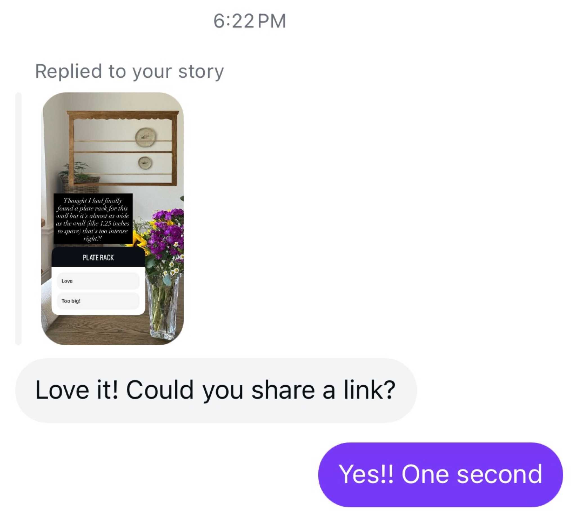This screenshot has width=576, height=516.
Task: Tap the glass vase on the table
Action: [x=163, y=306]
